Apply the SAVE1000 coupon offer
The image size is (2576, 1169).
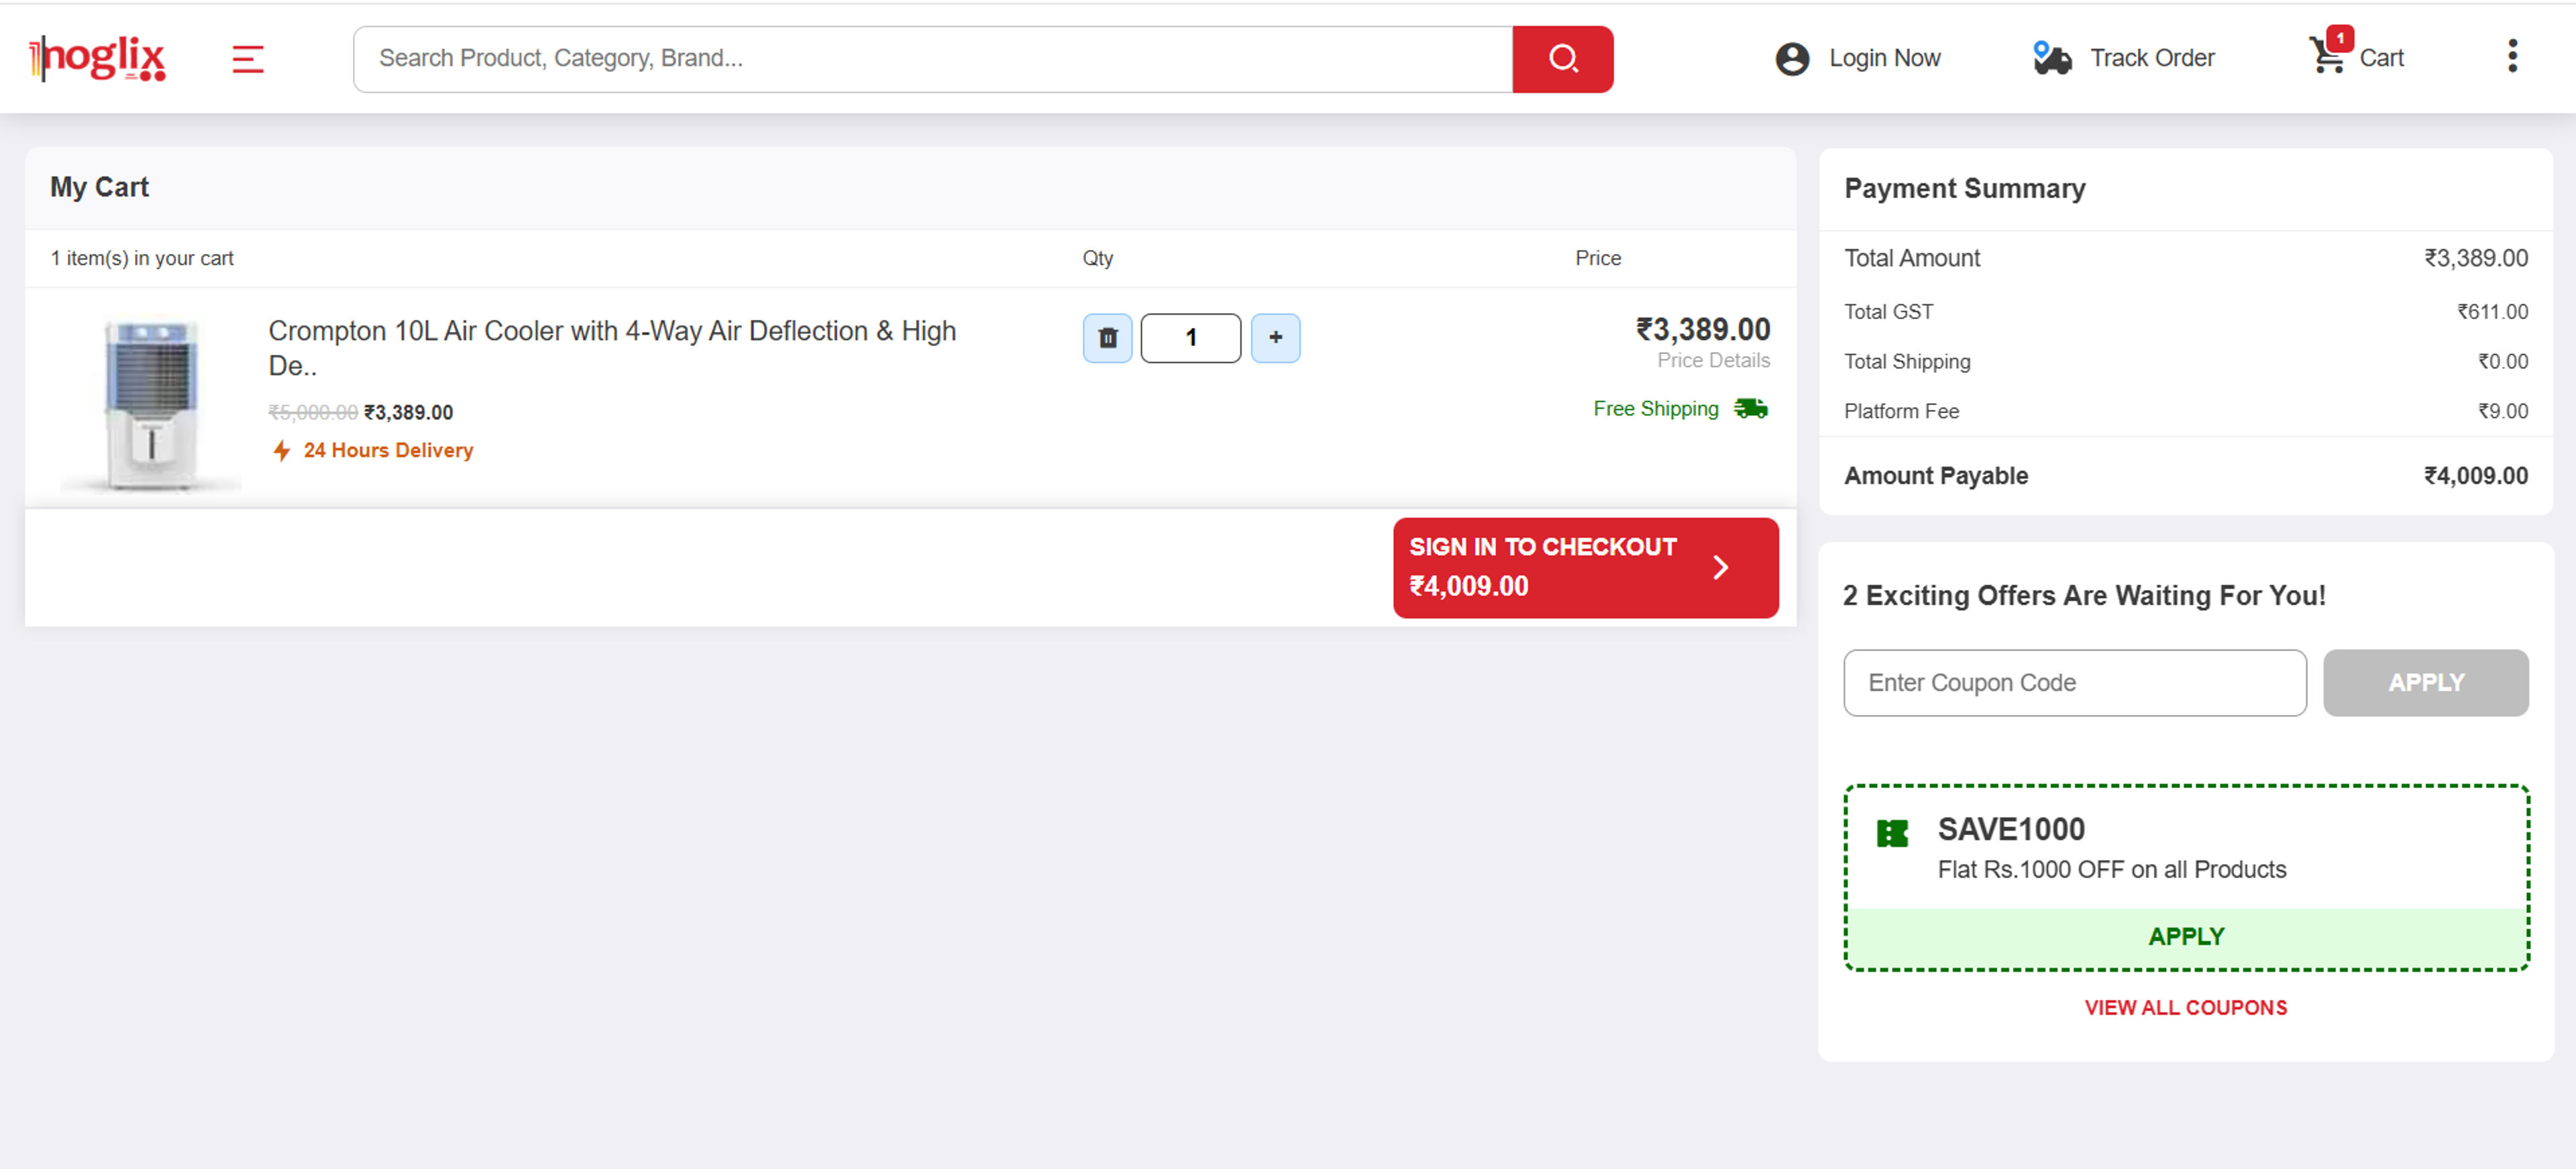click(2186, 937)
